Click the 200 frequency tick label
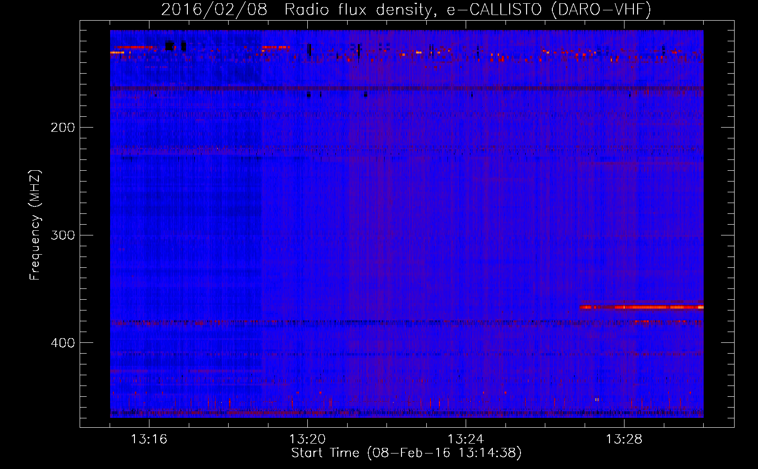 coord(62,128)
